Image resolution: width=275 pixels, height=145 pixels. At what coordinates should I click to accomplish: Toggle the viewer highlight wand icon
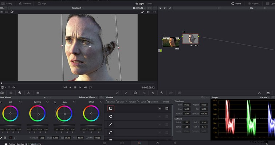tap(12, 12)
